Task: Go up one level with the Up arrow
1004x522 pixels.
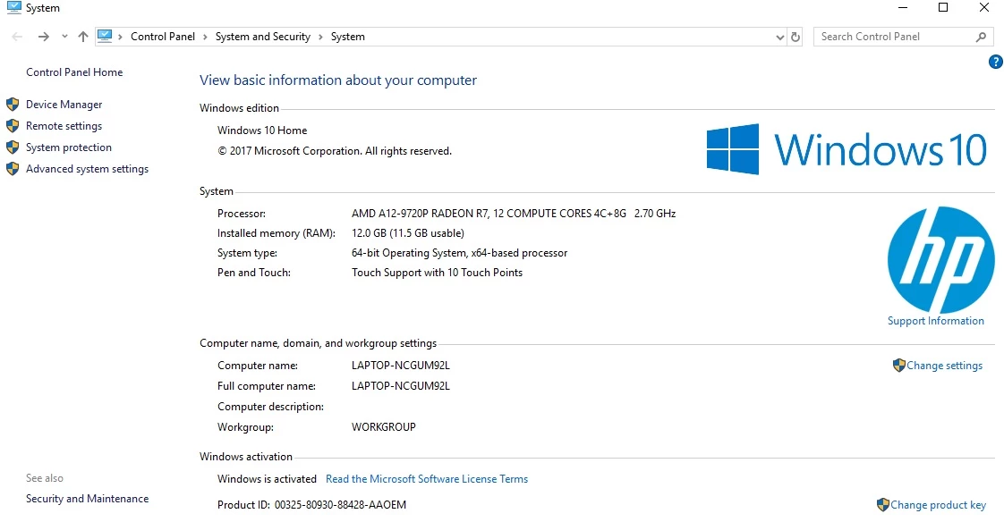Action: click(x=83, y=37)
